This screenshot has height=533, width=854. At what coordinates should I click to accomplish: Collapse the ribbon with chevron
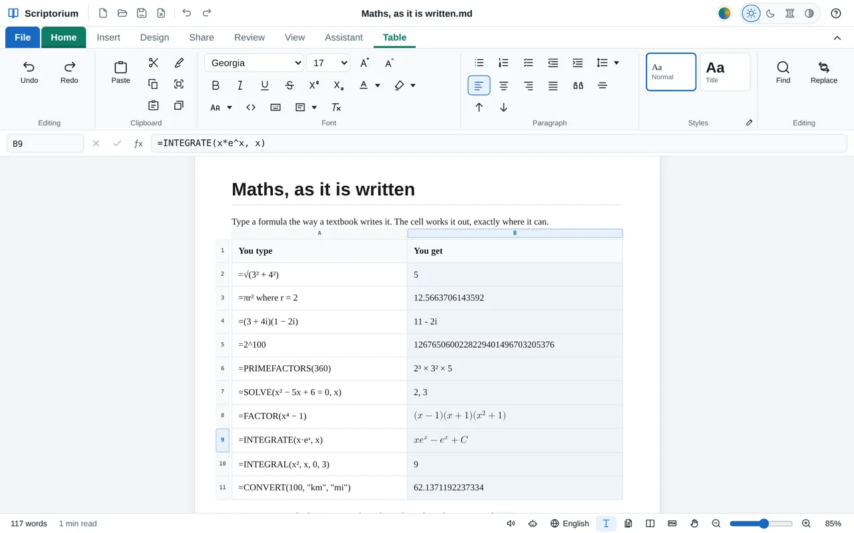pyautogui.click(x=837, y=38)
